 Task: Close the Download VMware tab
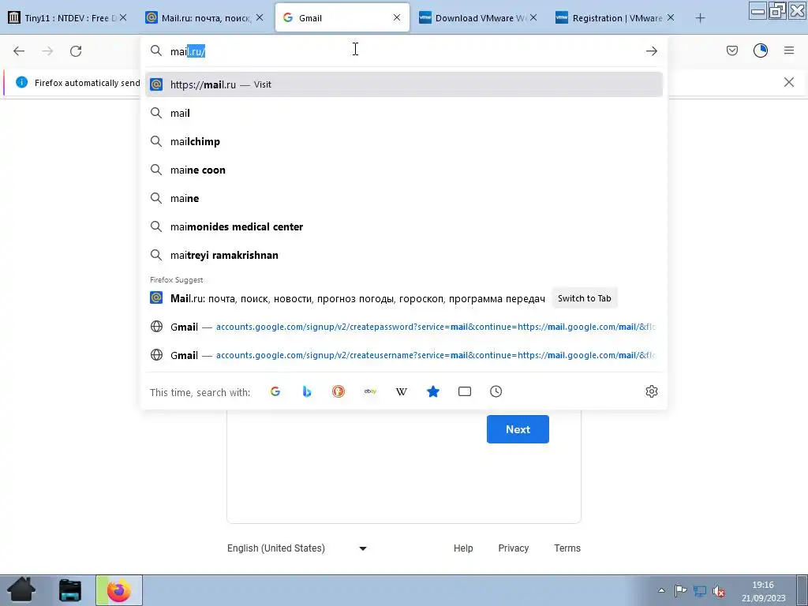pos(533,17)
